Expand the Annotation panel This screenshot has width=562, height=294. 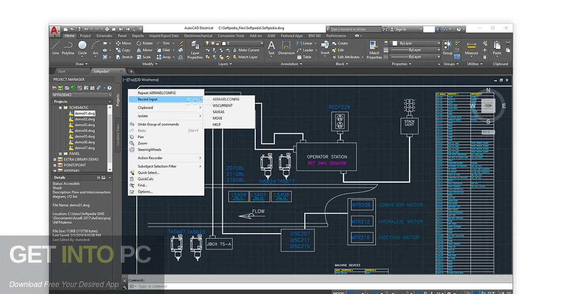point(292,64)
